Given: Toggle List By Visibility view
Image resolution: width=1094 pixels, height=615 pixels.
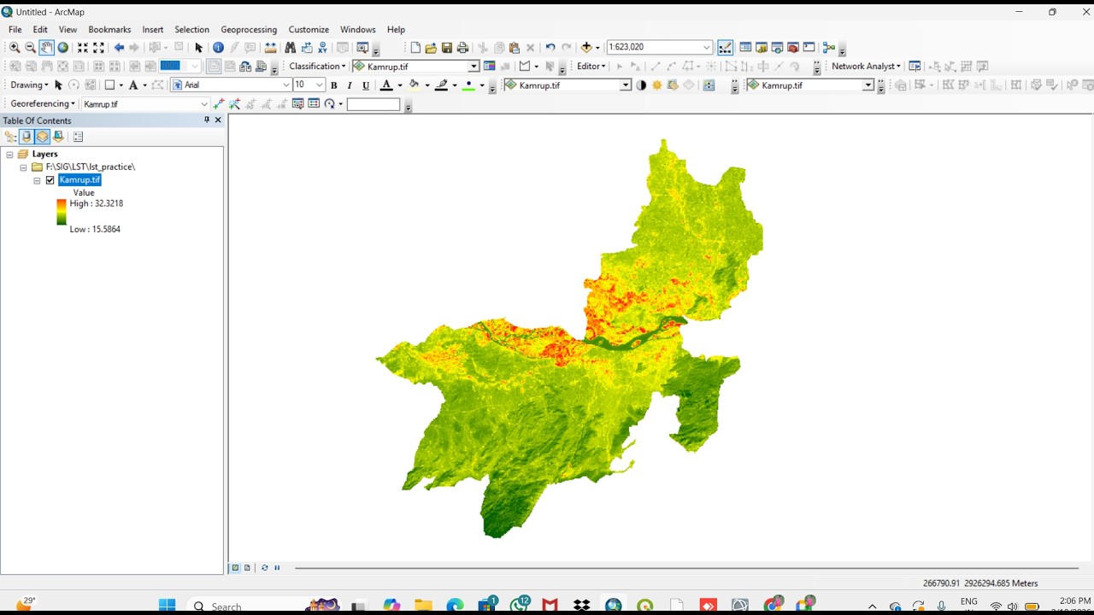Looking at the screenshot, I should (x=42, y=137).
